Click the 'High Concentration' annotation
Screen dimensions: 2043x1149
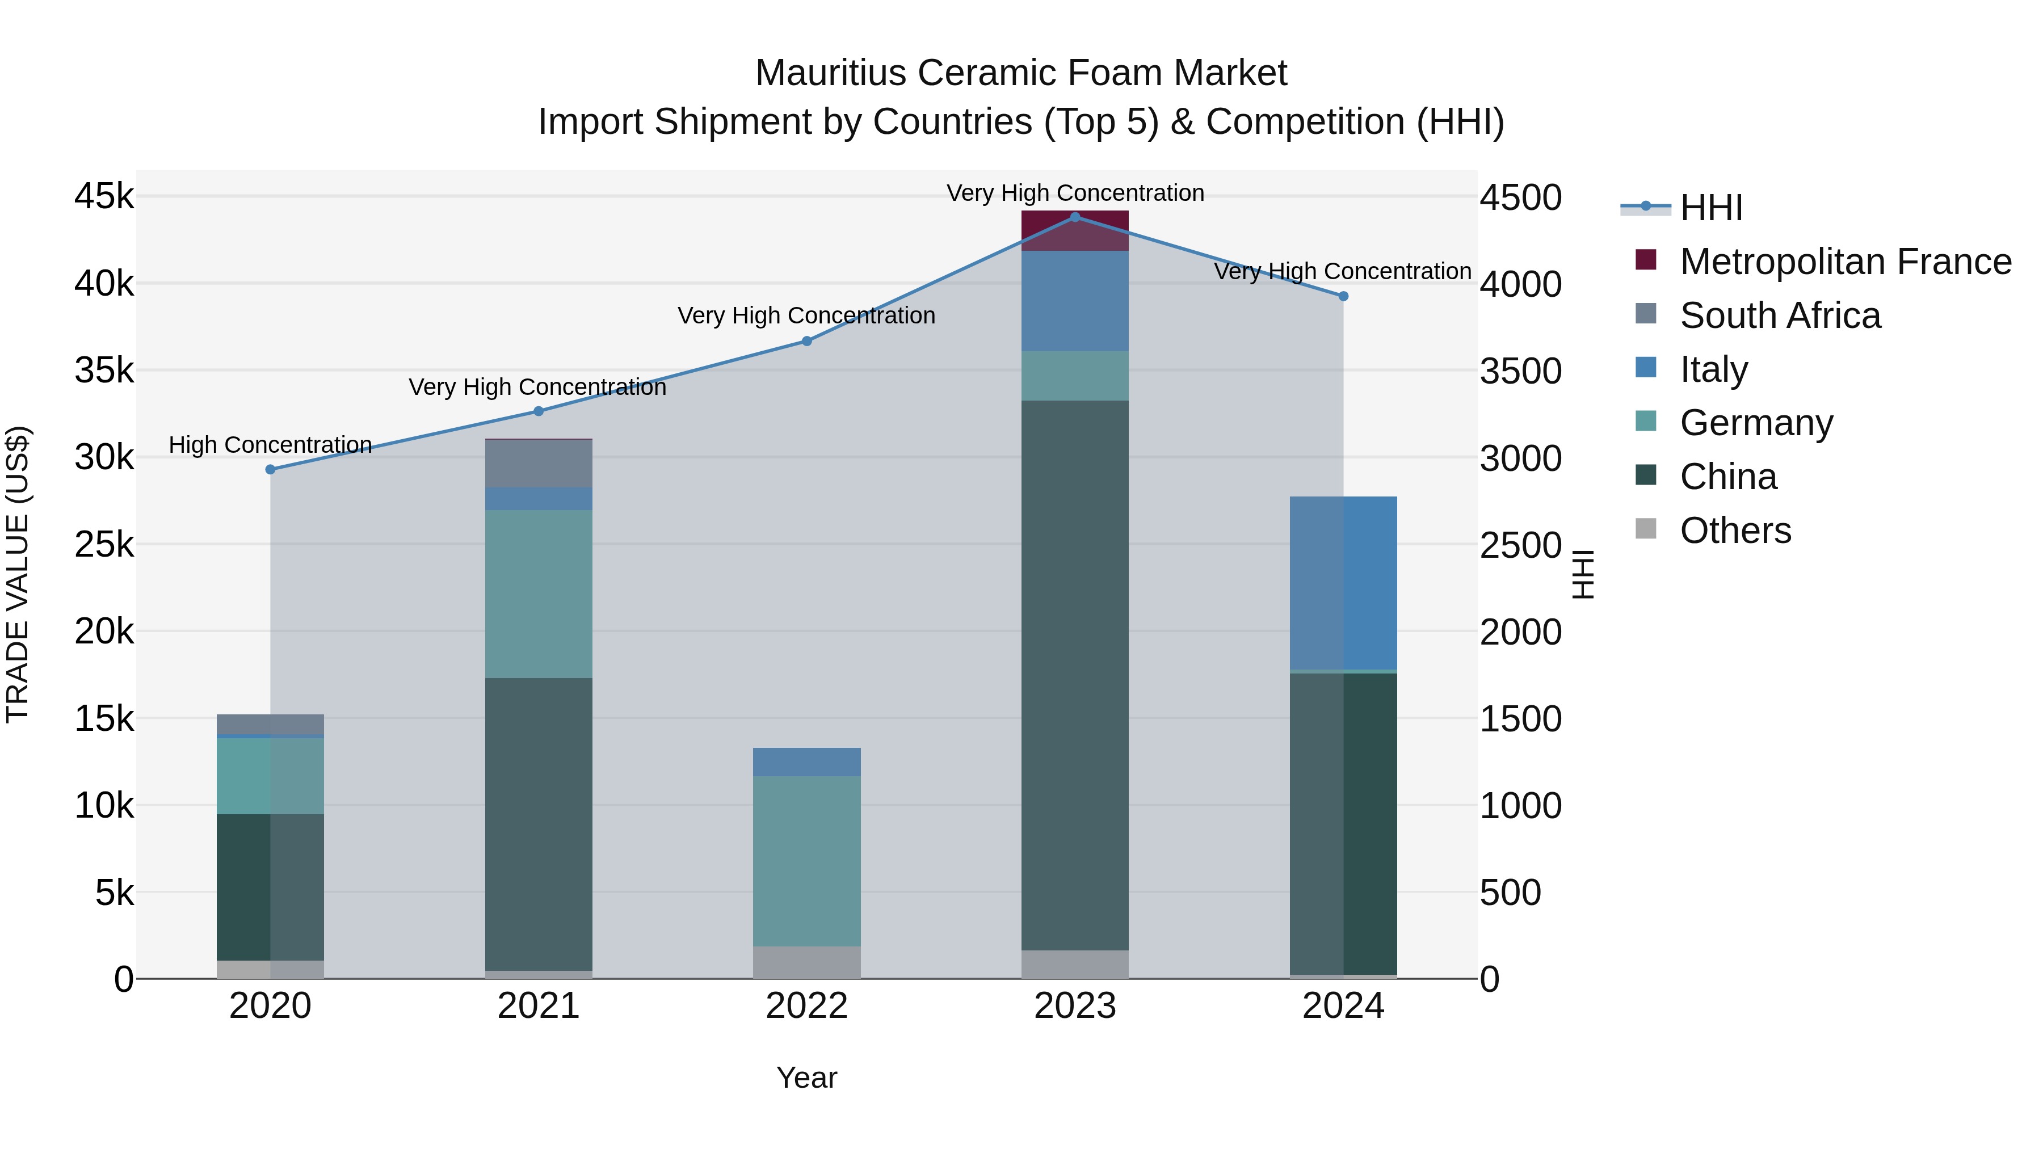[271, 445]
